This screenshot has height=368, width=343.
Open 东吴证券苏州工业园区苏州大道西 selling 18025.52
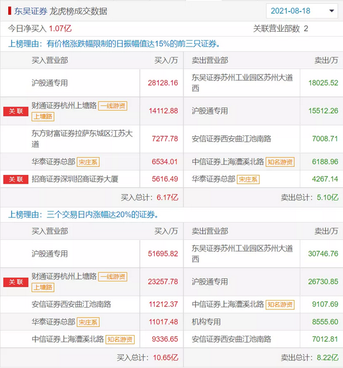click(x=242, y=83)
